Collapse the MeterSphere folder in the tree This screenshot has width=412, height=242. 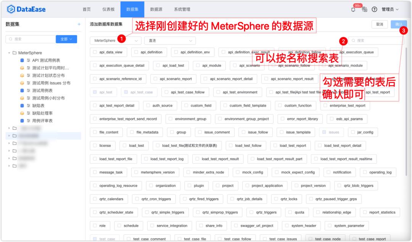pos(8,52)
